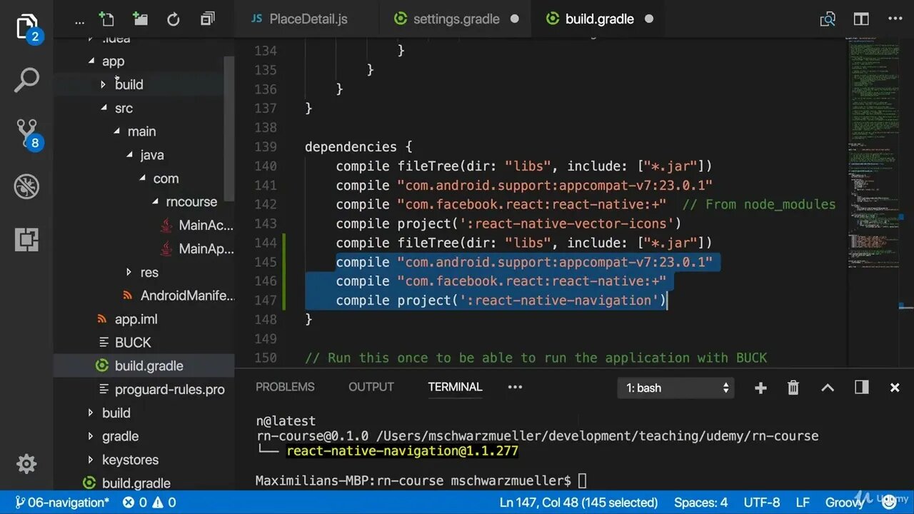Click the New Folder icon in explorer
Screen dimensions: 914x514
(140, 19)
